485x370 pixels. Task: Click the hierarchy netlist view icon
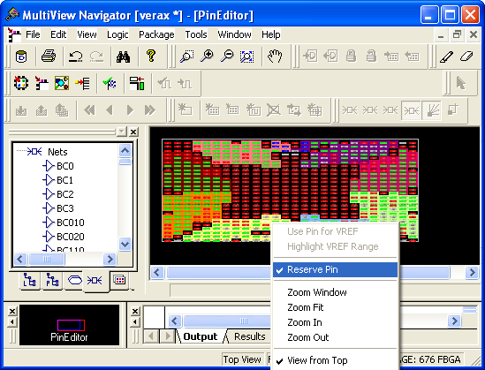click(42, 83)
